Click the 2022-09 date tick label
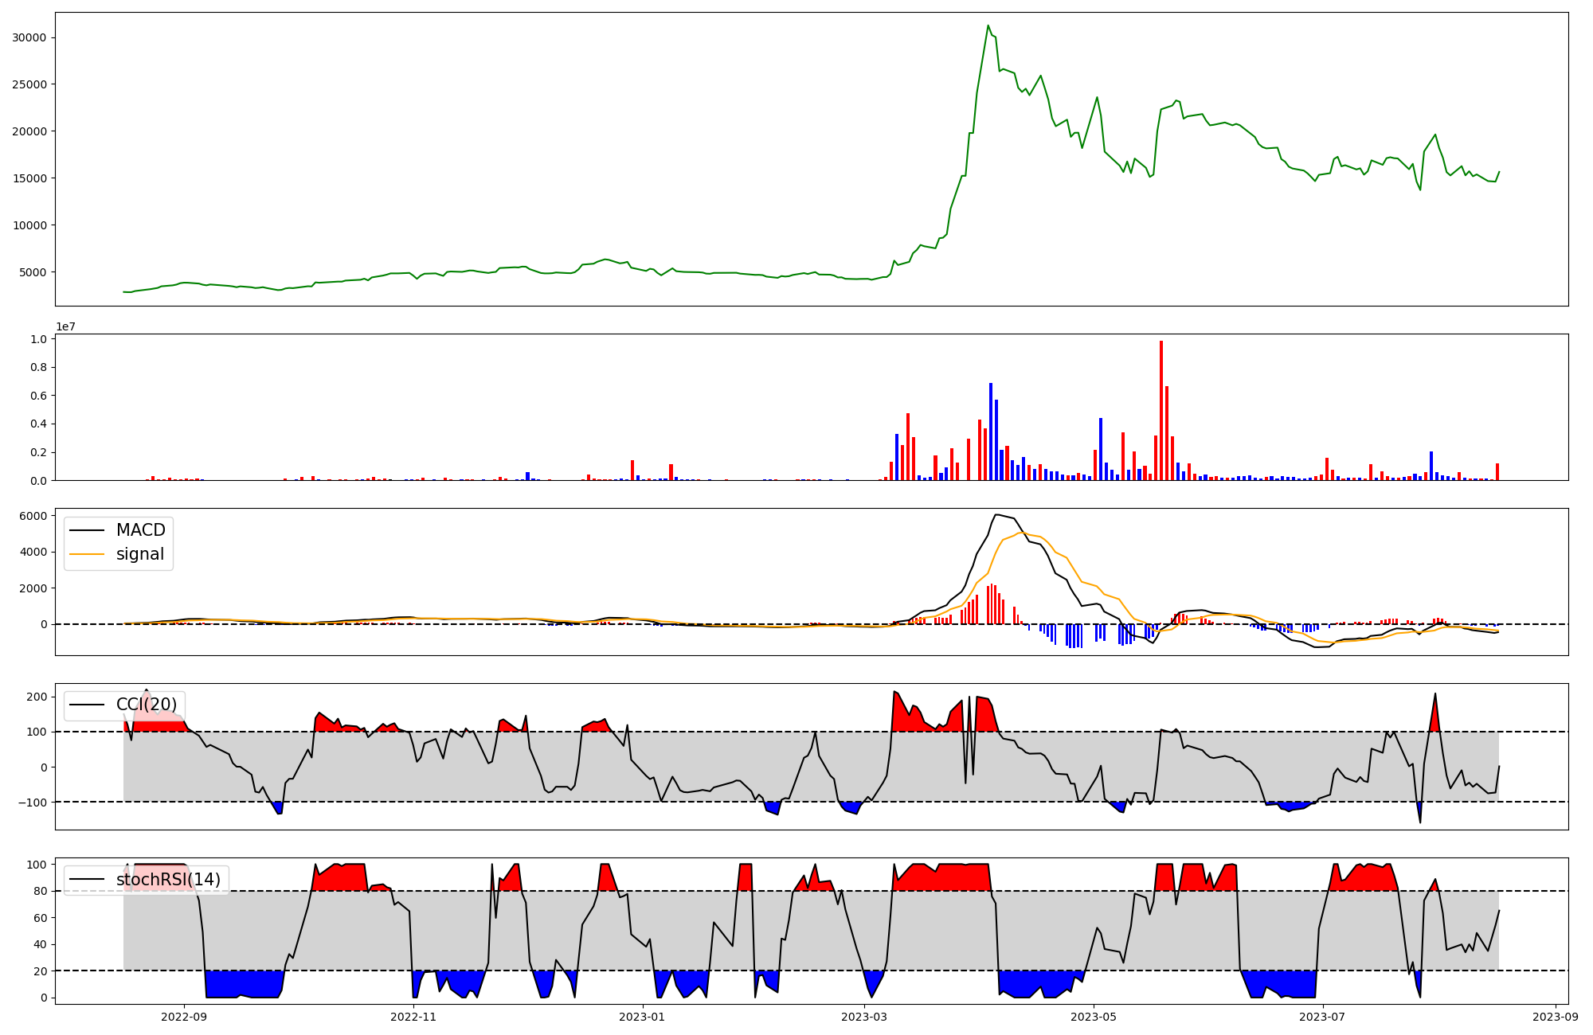This screenshot has height=1035, width=1593. (x=184, y=1017)
